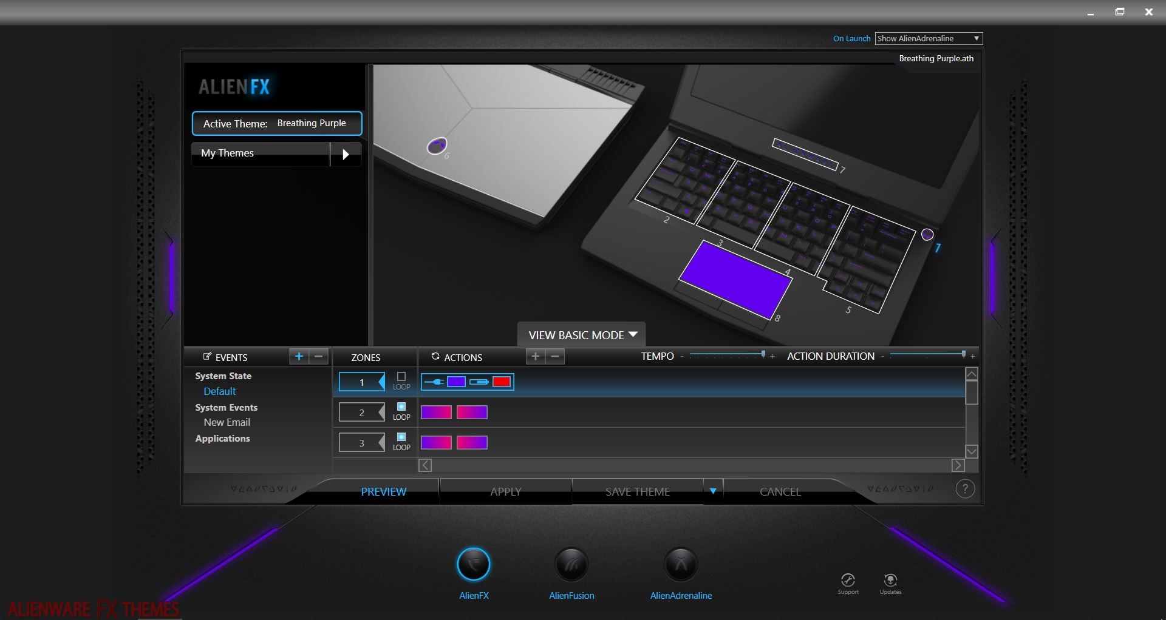Select the purple touchpad zone 8
Screen dimensions: 1166x620
[x=735, y=279]
